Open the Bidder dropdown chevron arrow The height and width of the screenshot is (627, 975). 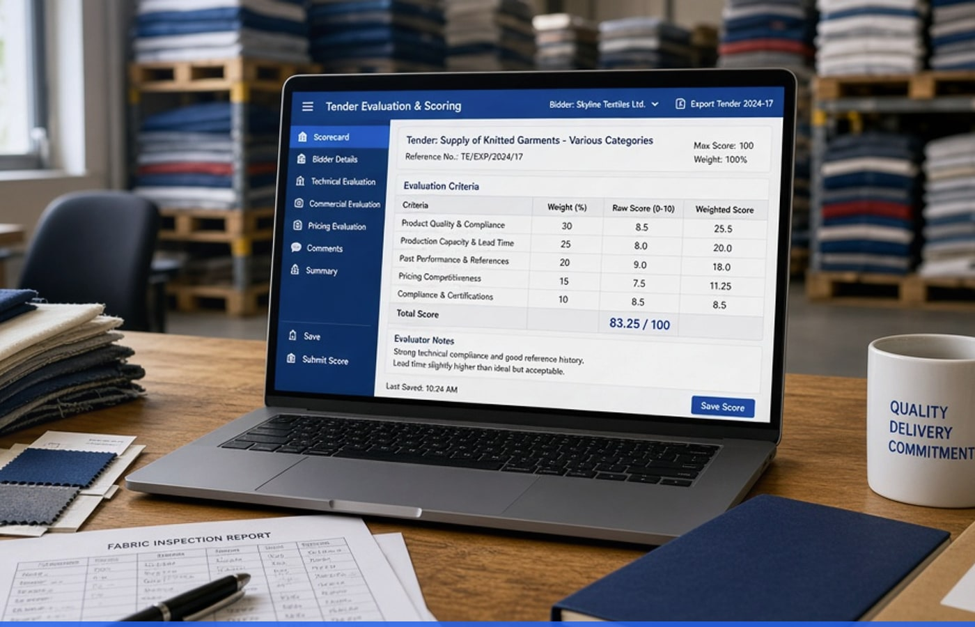655,104
